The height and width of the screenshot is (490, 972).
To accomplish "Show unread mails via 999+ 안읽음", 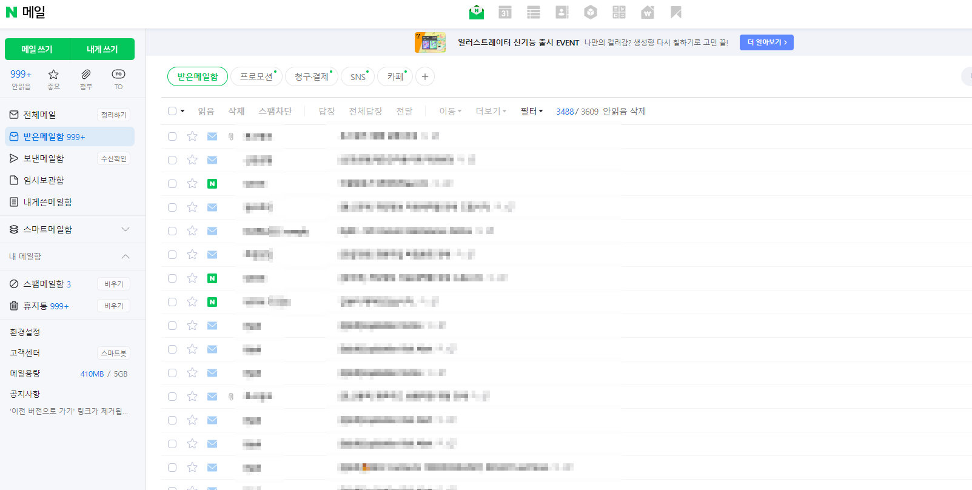I will pos(21,79).
